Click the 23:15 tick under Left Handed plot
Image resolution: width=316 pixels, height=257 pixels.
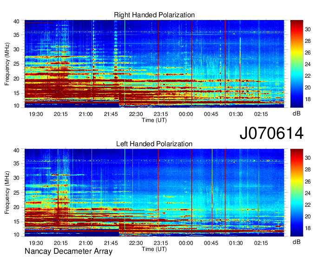161,243
